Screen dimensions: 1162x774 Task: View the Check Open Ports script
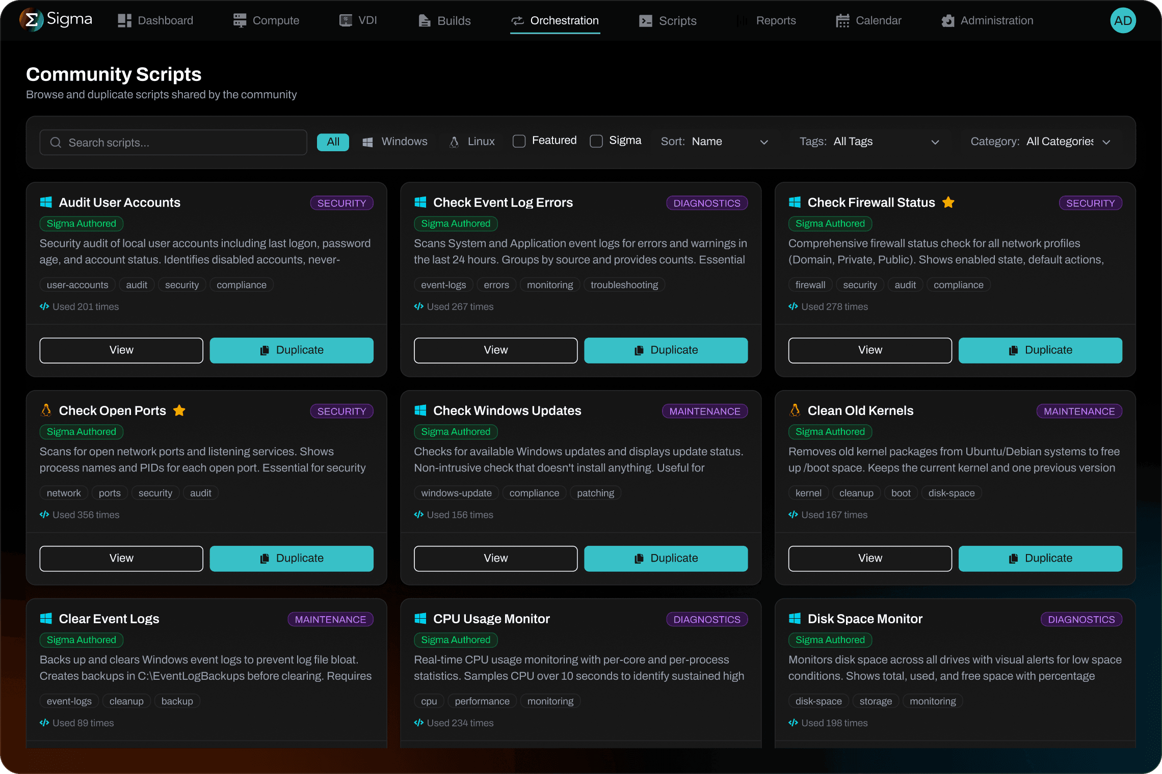coord(121,559)
